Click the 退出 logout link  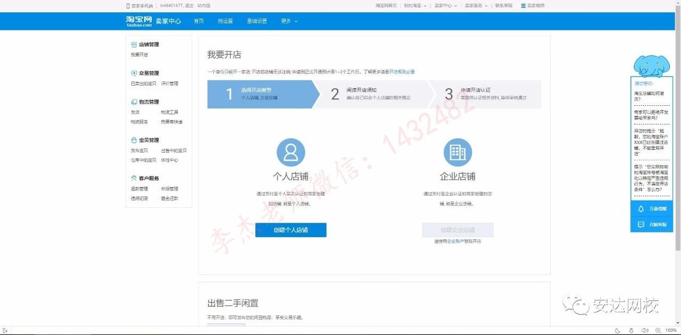point(189,6)
